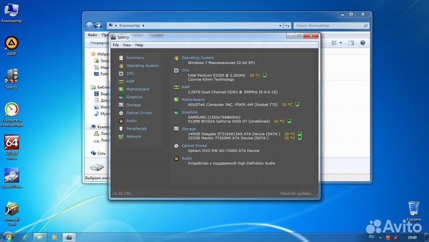This screenshot has width=429, height=242.
Task: Click Check for updates link
Action: [296, 194]
